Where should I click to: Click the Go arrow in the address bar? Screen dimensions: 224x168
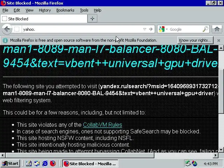[151, 29]
